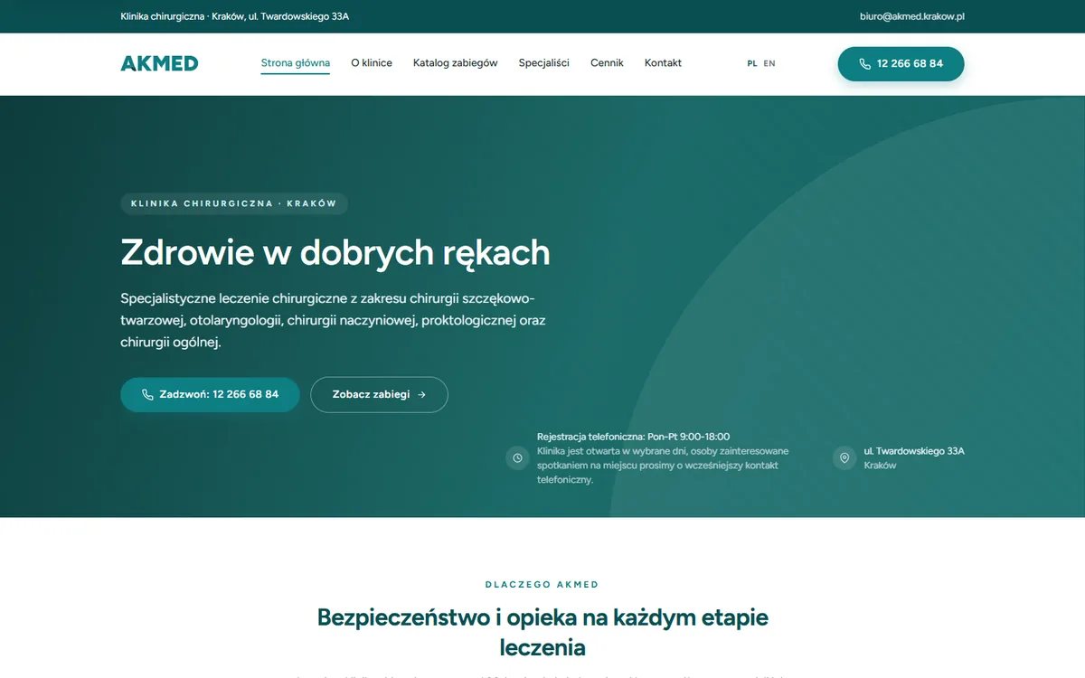Open the Strona główna menu item
The width and height of the screenshot is (1085, 678).
[x=296, y=63]
